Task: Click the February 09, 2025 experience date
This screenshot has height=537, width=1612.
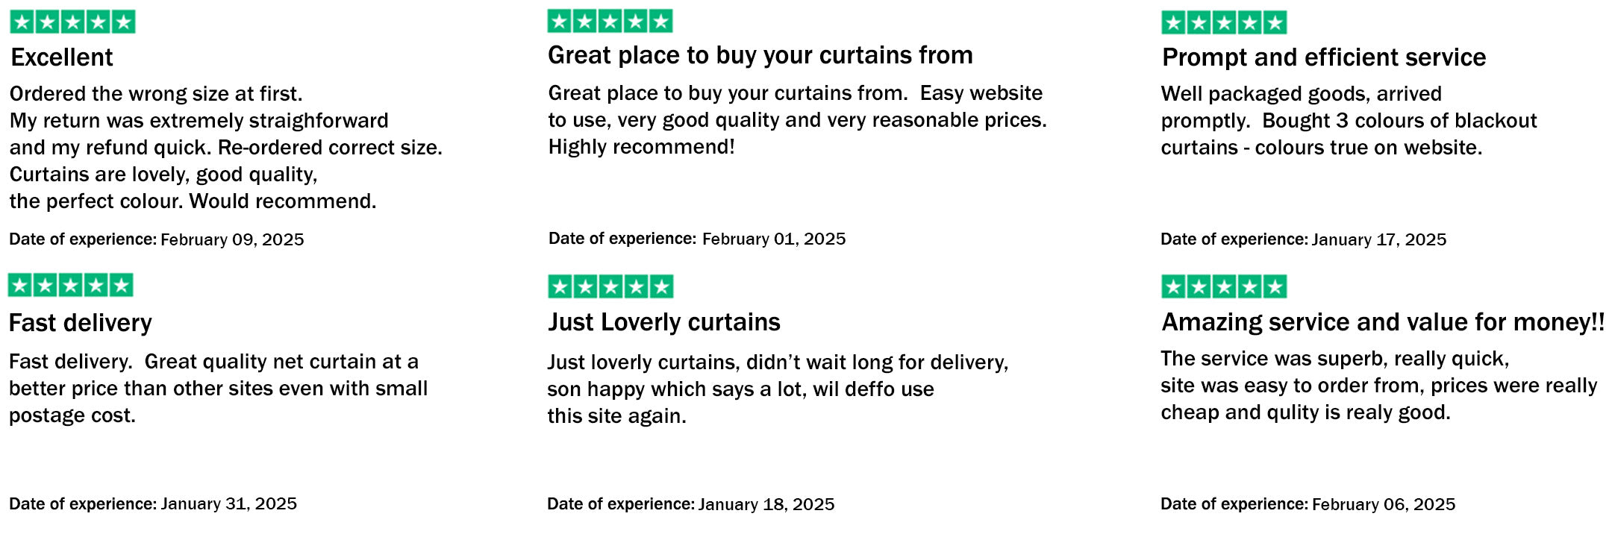Action: click(231, 239)
